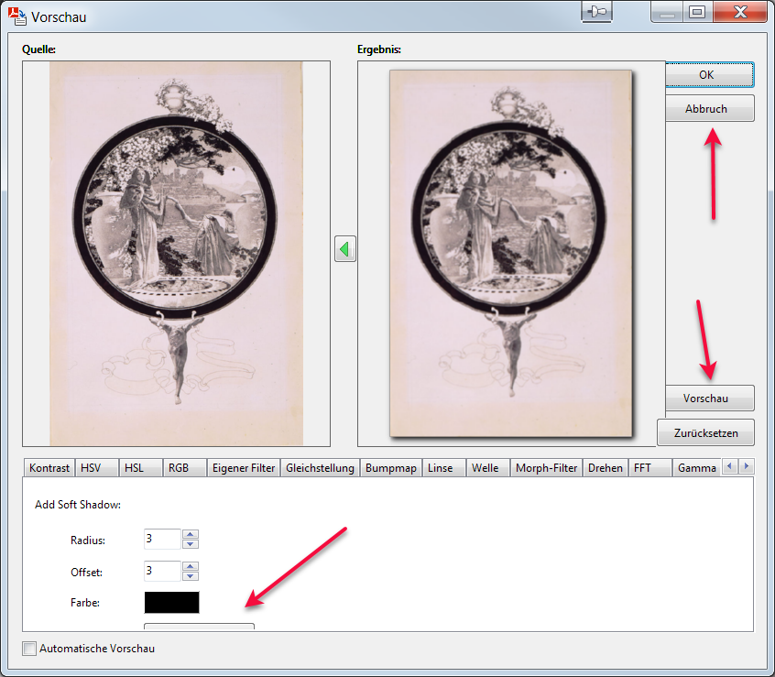
Task: Open the Drehen tab
Action: coord(605,467)
